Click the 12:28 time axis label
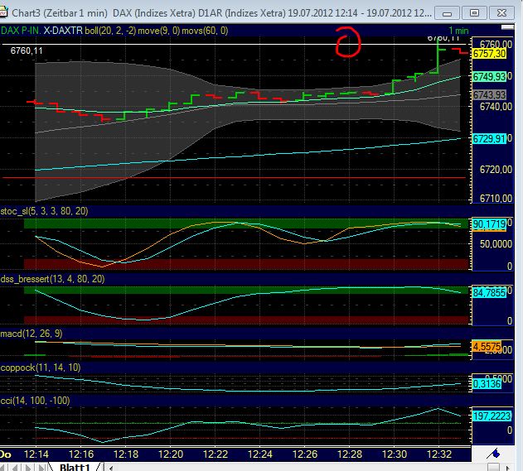 (x=350, y=454)
